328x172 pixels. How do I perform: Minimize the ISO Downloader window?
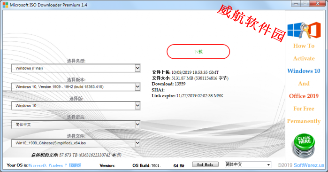[x=296, y=4]
